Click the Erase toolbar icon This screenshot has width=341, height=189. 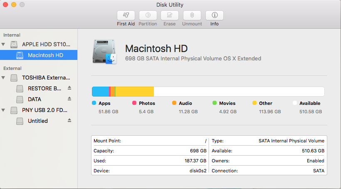tap(169, 15)
